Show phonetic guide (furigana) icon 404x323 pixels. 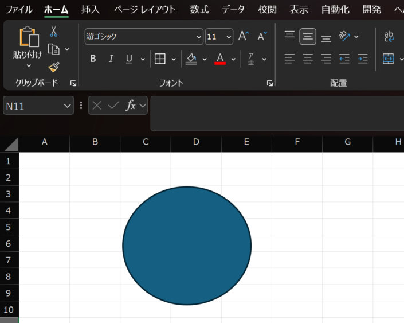(x=250, y=59)
